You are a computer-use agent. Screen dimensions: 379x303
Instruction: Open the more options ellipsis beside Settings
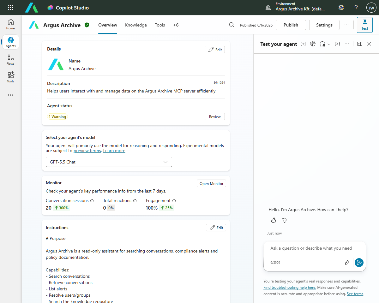pos(346,25)
